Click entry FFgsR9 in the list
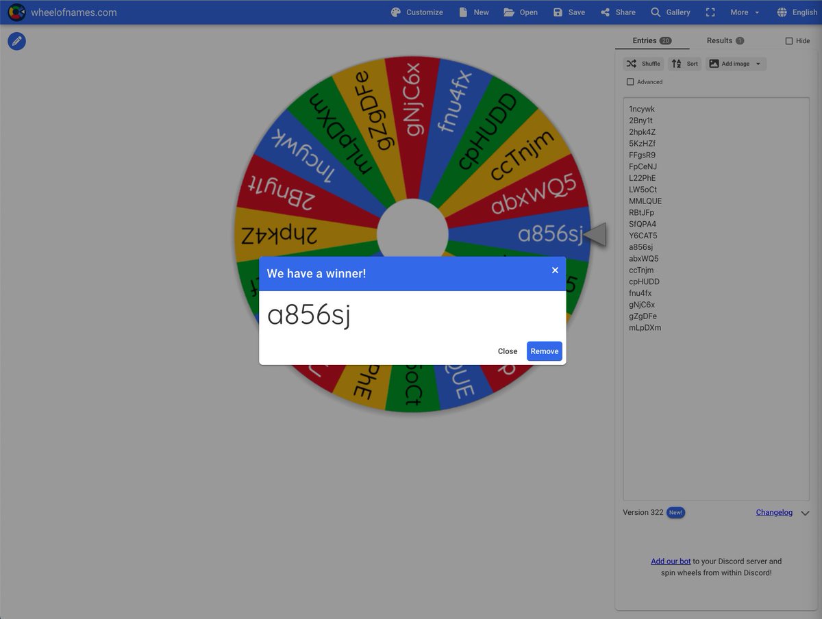The height and width of the screenshot is (619, 822). tap(642, 155)
